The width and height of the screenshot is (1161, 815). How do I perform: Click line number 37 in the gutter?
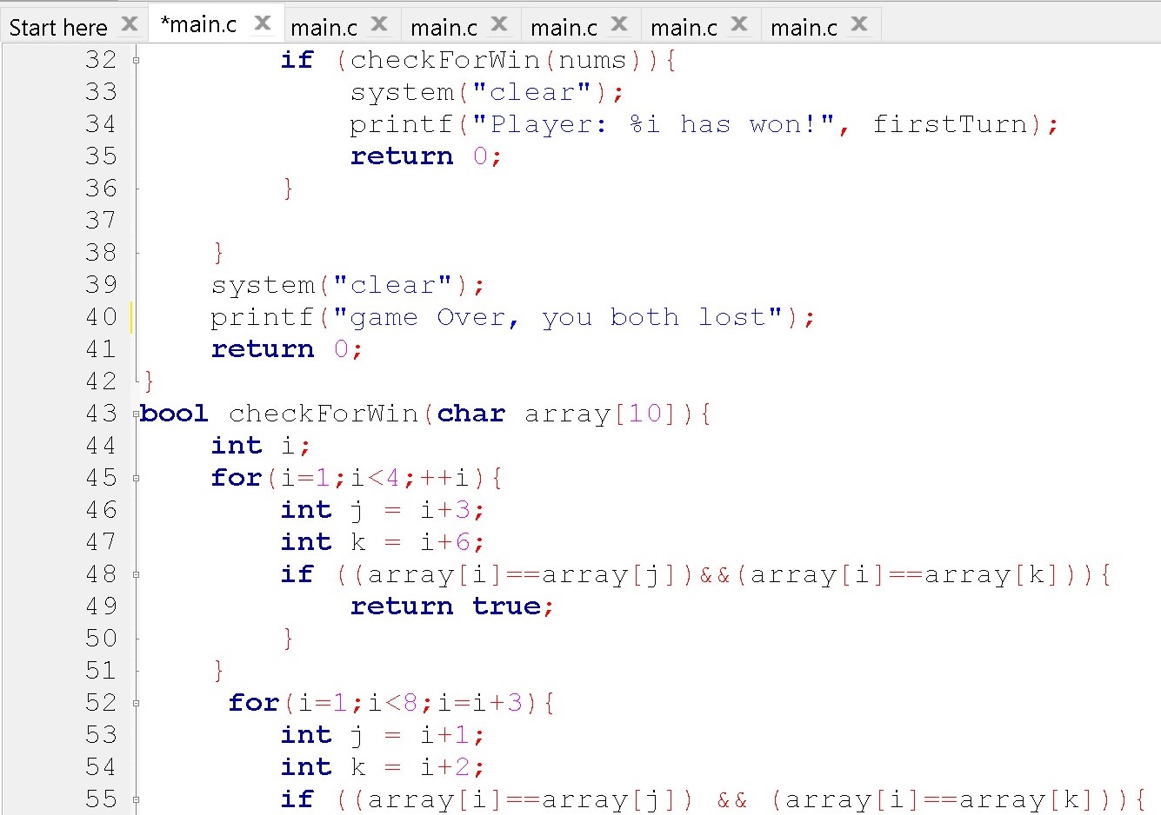101,221
